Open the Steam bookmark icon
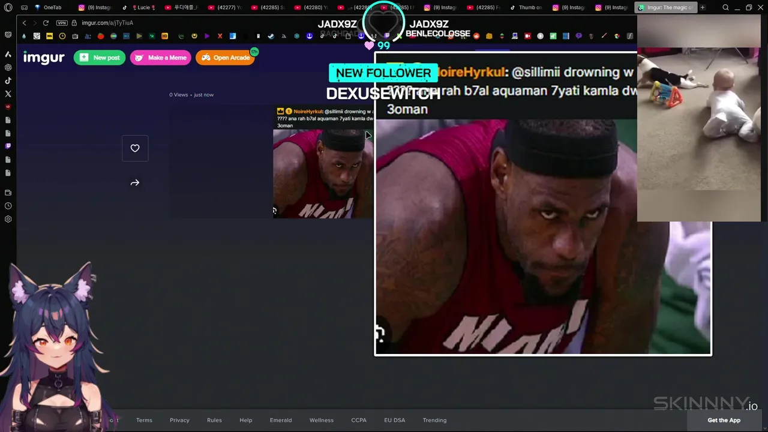 tap(271, 36)
